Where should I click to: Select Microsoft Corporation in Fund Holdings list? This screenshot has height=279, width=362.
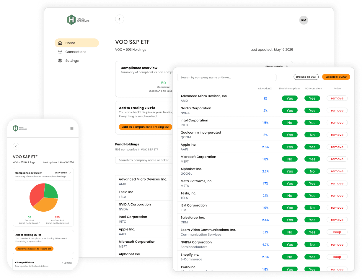(x=144, y=244)
